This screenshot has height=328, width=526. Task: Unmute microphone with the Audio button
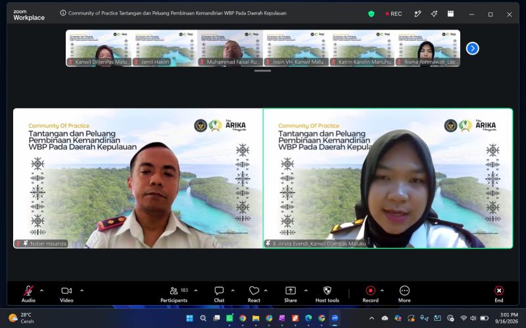[x=28, y=295]
